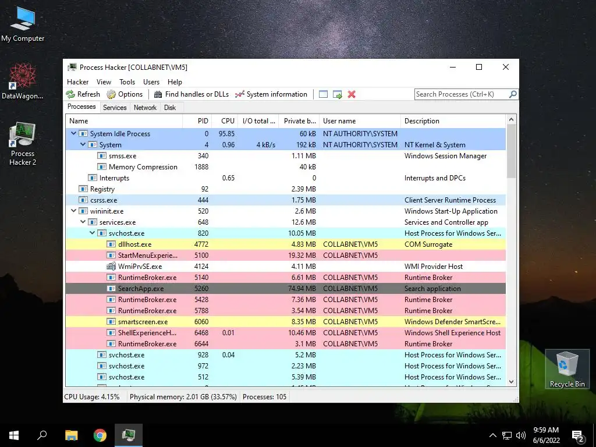Click find window and thread icon
The height and width of the screenshot is (447, 596).
click(337, 94)
